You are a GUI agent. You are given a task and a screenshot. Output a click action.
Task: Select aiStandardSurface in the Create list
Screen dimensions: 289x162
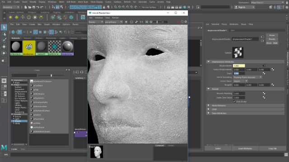42,111
